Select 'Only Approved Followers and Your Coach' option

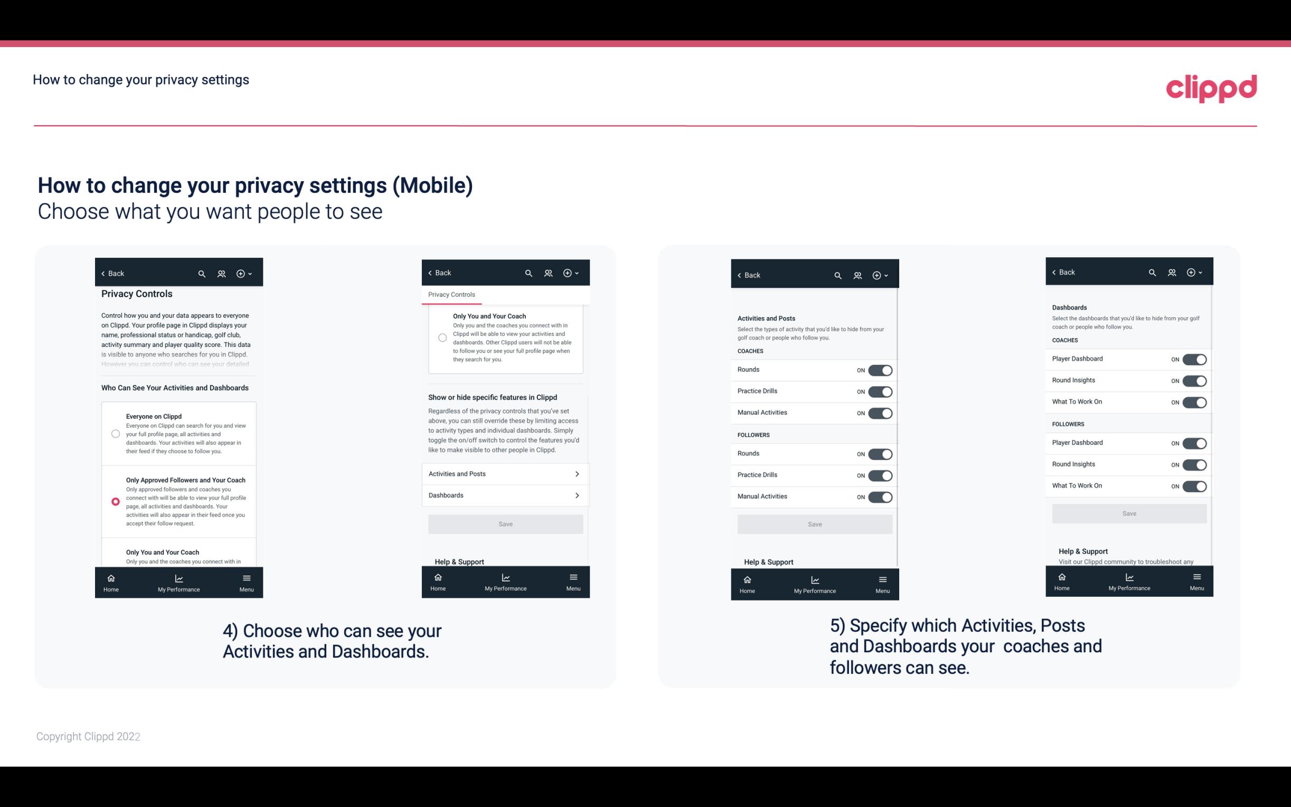coord(115,501)
